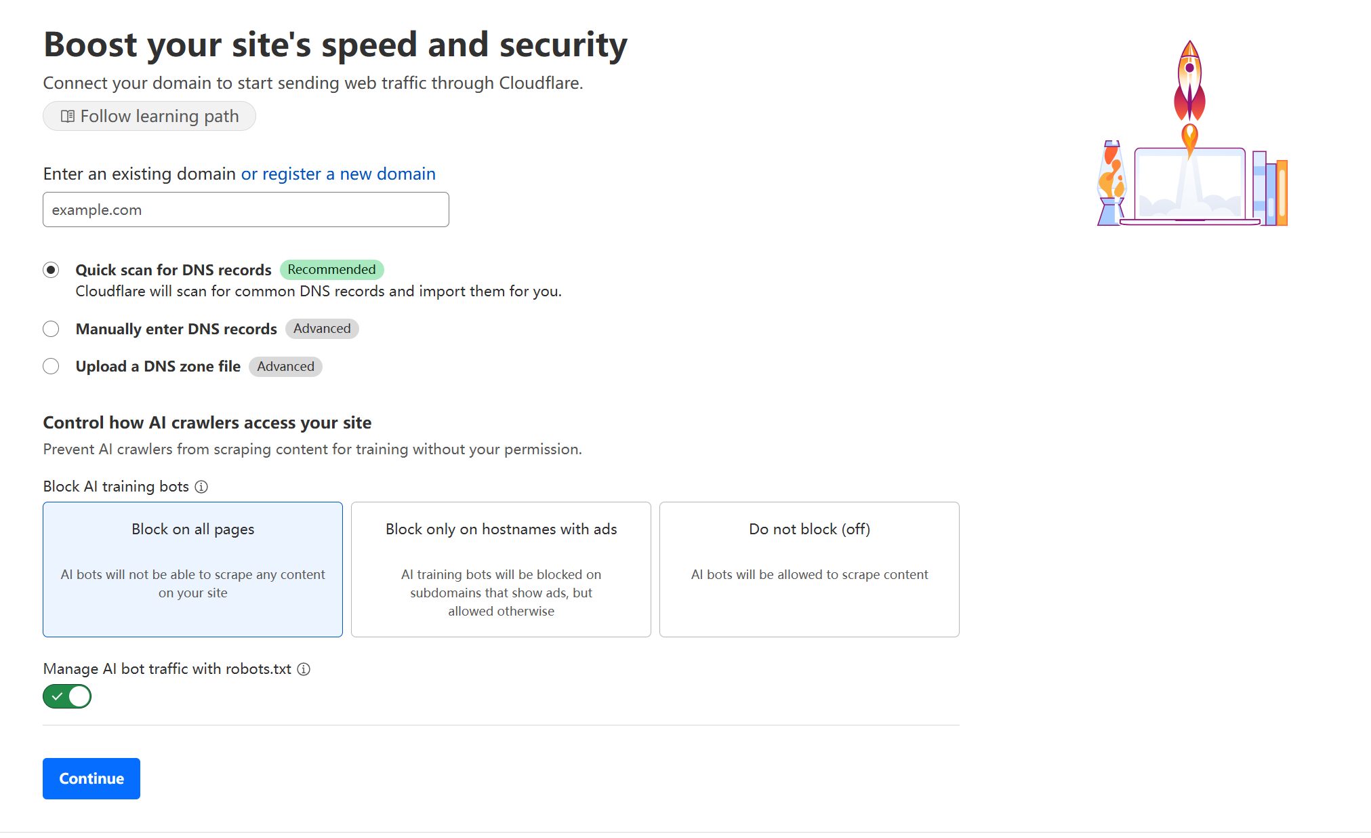Image resolution: width=1371 pixels, height=838 pixels.
Task: Click the checkmark inside the robots.txt toggle
Action: point(58,696)
